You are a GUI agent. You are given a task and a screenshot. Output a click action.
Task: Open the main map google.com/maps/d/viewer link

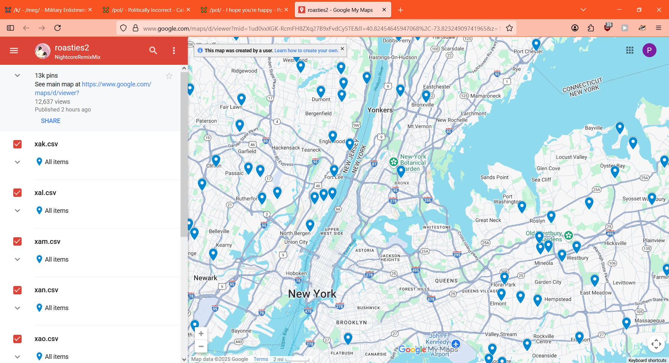point(93,88)
